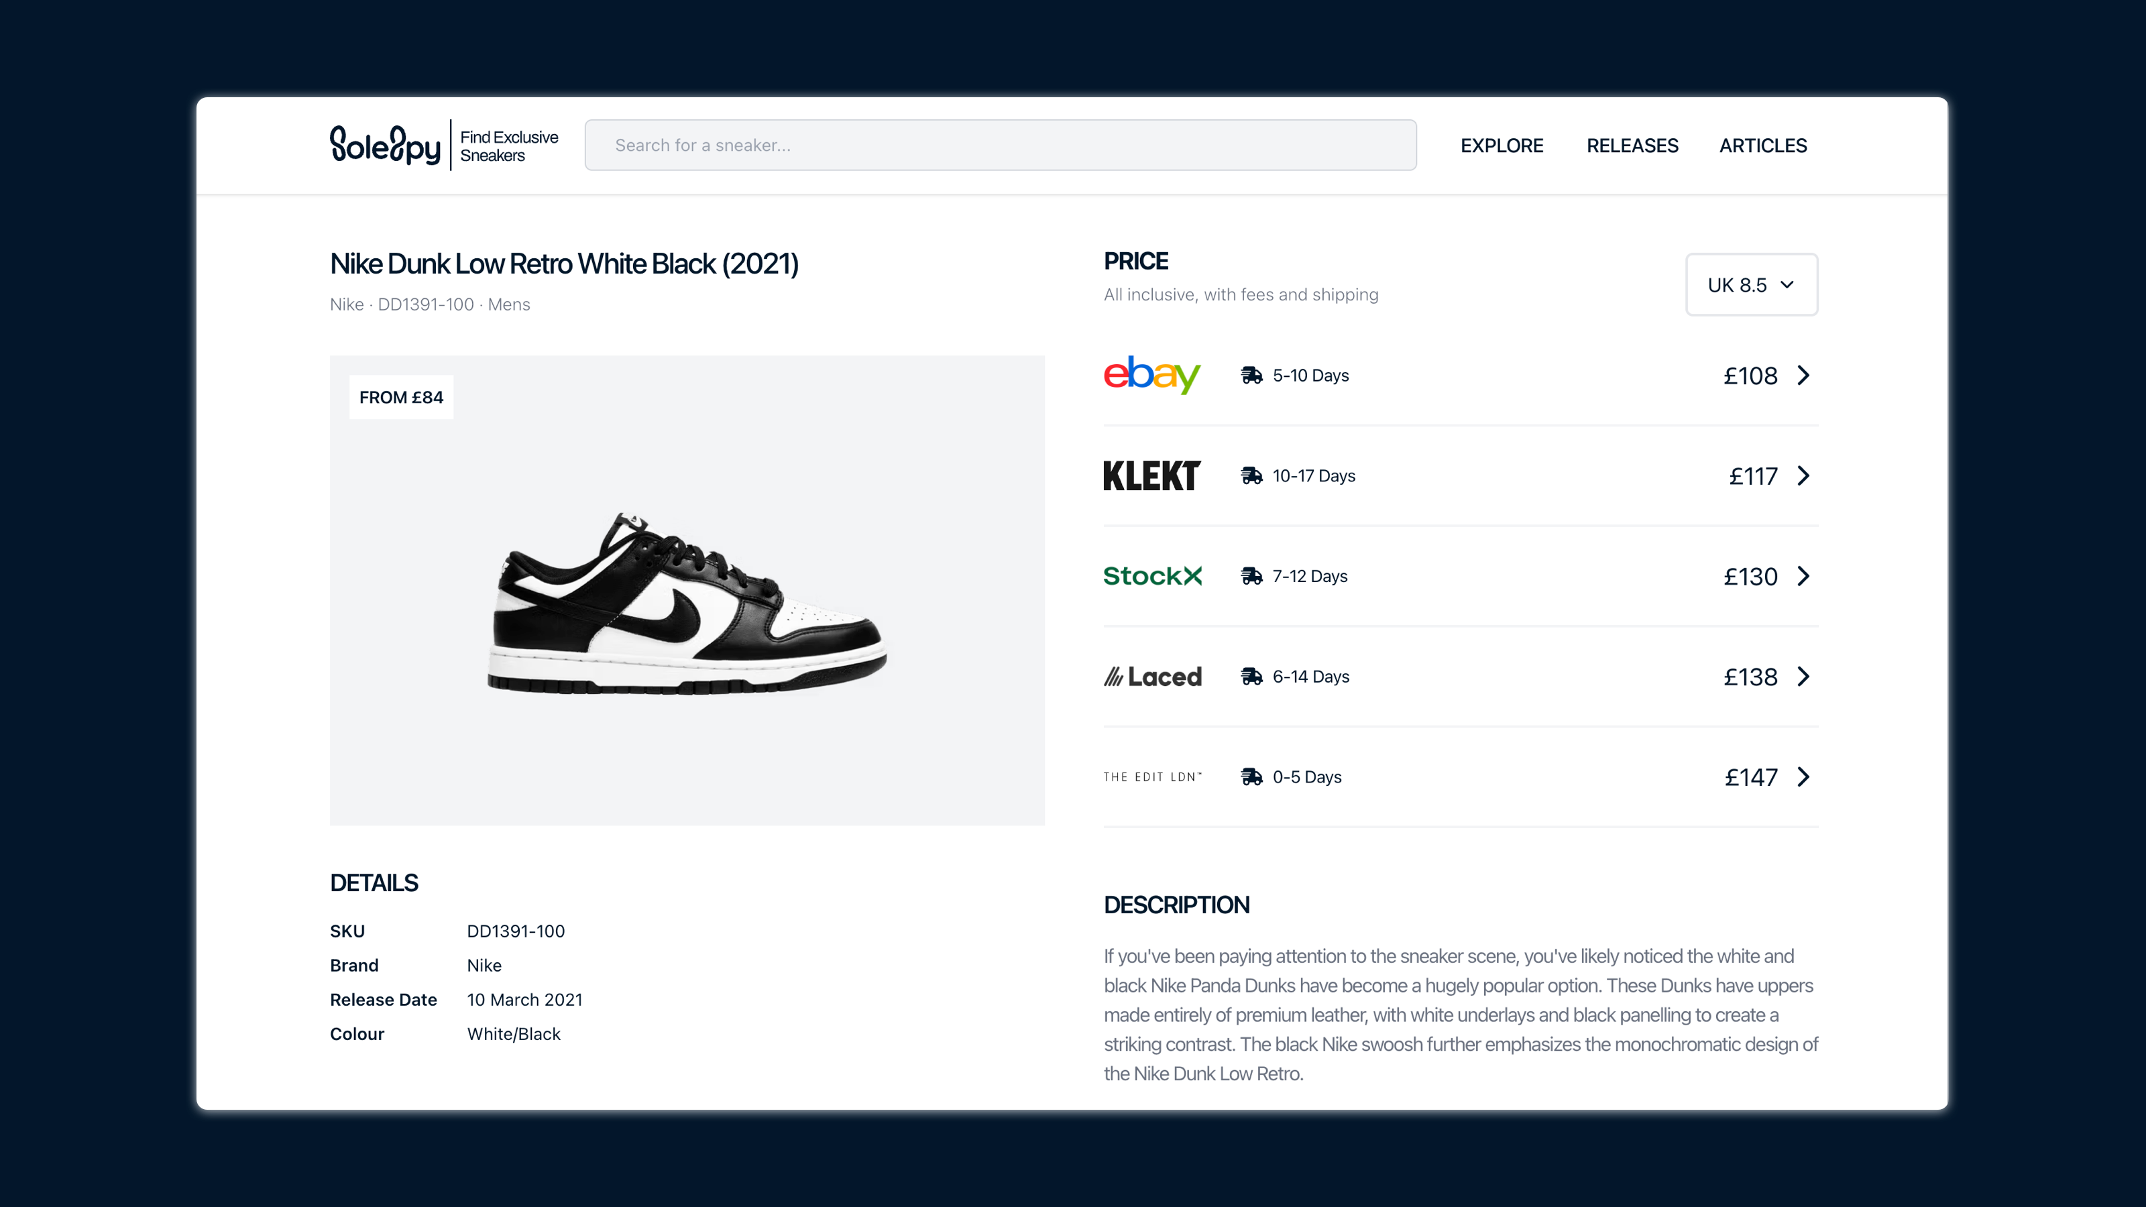Click 'All inclusive, with fees and shipping' text
Image resolution: width=2146 pixels, height=1207 pixels.
click(x=1241, y=295)
